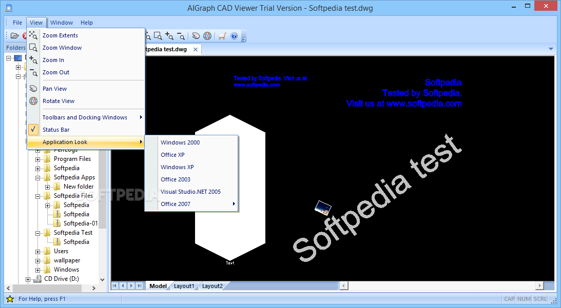Jump to first layout tab arrow
This screenshot has height=308, width=561.
tap(114, 285)
